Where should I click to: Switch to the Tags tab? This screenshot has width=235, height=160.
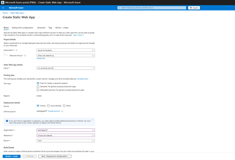(x=50, y=28)
